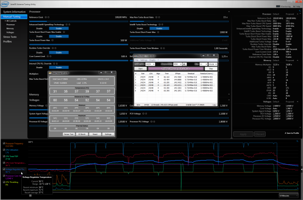The image size is (303, 200).
Task: Open Help in the top right corner
Action: (296, 7)
